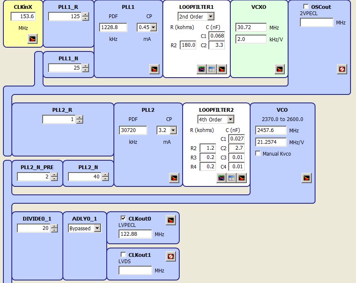Click the OSCout MHz field
This screenshot has width=356, height=283.
(x=316, y=22)
